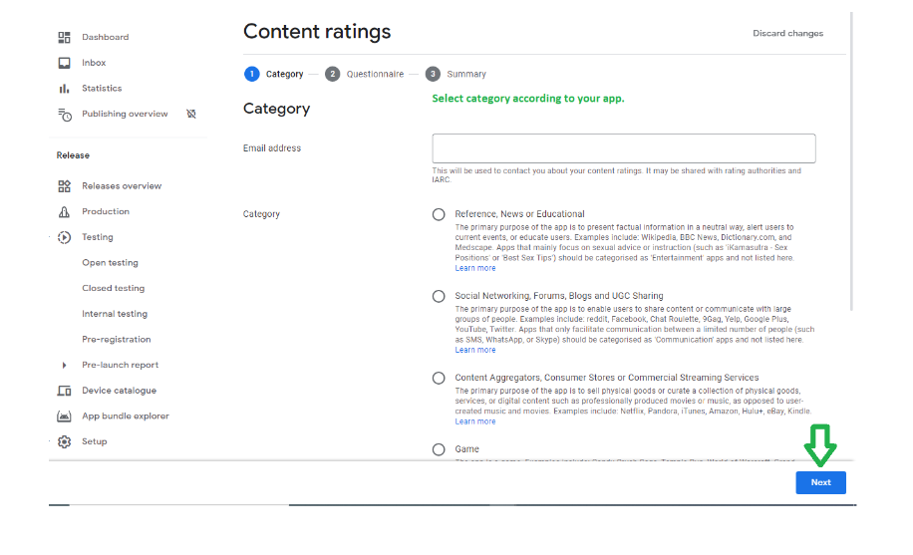Viewport: 913px width, 555px height.
Task: Click the Production icon
Action: click(65, 212)
